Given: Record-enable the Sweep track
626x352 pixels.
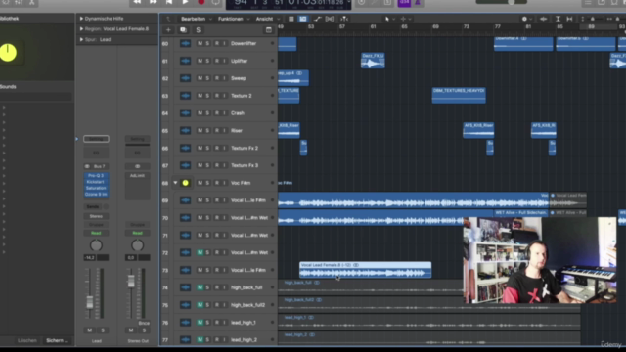Looking at the screenshot, I should coord(217,78).
